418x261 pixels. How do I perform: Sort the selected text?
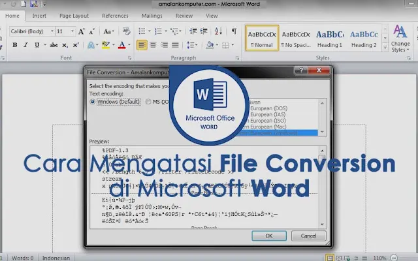click(x=218, y=31)
